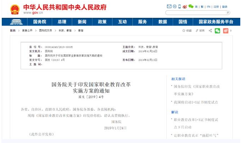Click the site title 中华人民共和国中央人民政府
The height and width of the screenshot is (143, 246).
[65, 7]
